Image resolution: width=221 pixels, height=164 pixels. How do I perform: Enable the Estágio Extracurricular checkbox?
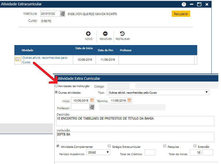point(109,146)
